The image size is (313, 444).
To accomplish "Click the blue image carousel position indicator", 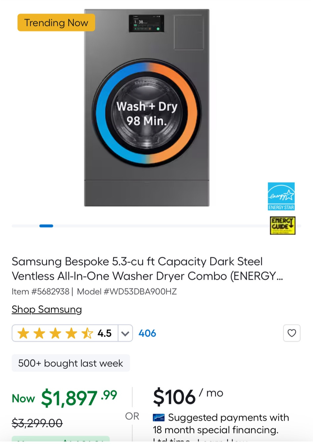I will [x=46, y=226].
